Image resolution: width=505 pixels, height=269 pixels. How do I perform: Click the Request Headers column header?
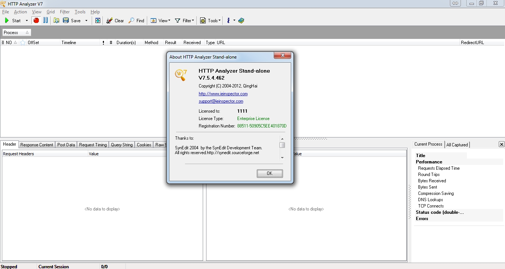(x=45, y=154)
